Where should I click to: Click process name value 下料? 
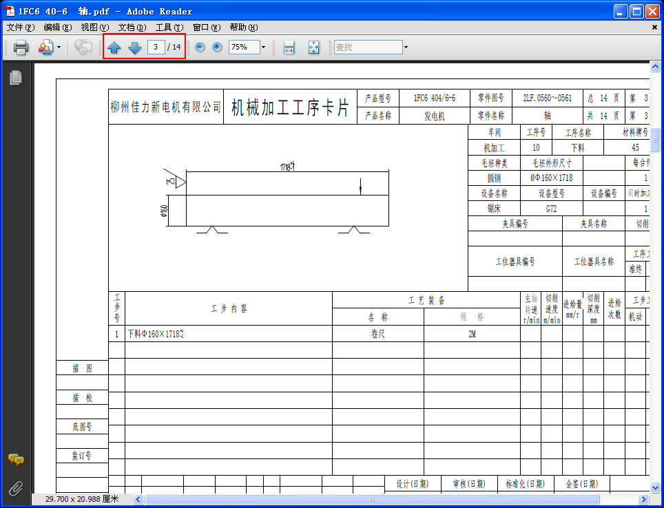(x=578, y=148)
